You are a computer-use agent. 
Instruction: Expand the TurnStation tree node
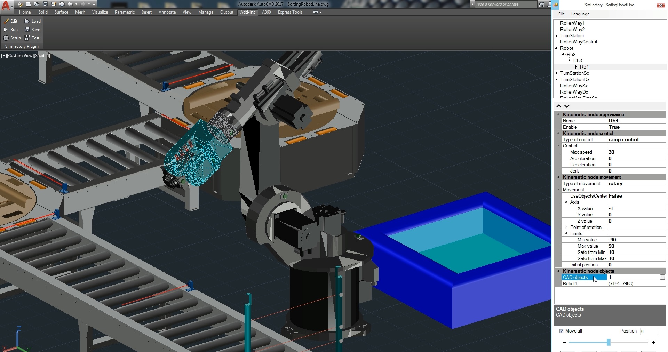pyautogui.click(x=557, y=35)
